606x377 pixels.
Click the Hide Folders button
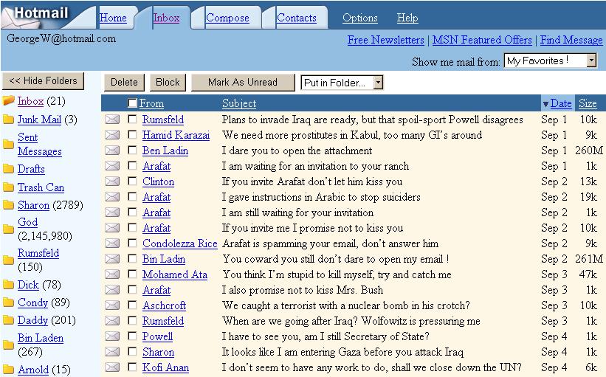(x=44, y=81)
